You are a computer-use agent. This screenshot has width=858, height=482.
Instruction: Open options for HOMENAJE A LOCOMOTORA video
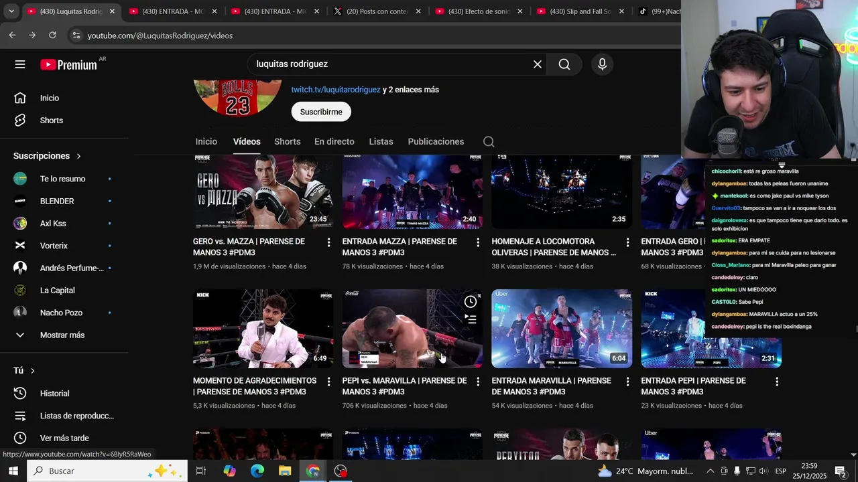tap(627, 242)
